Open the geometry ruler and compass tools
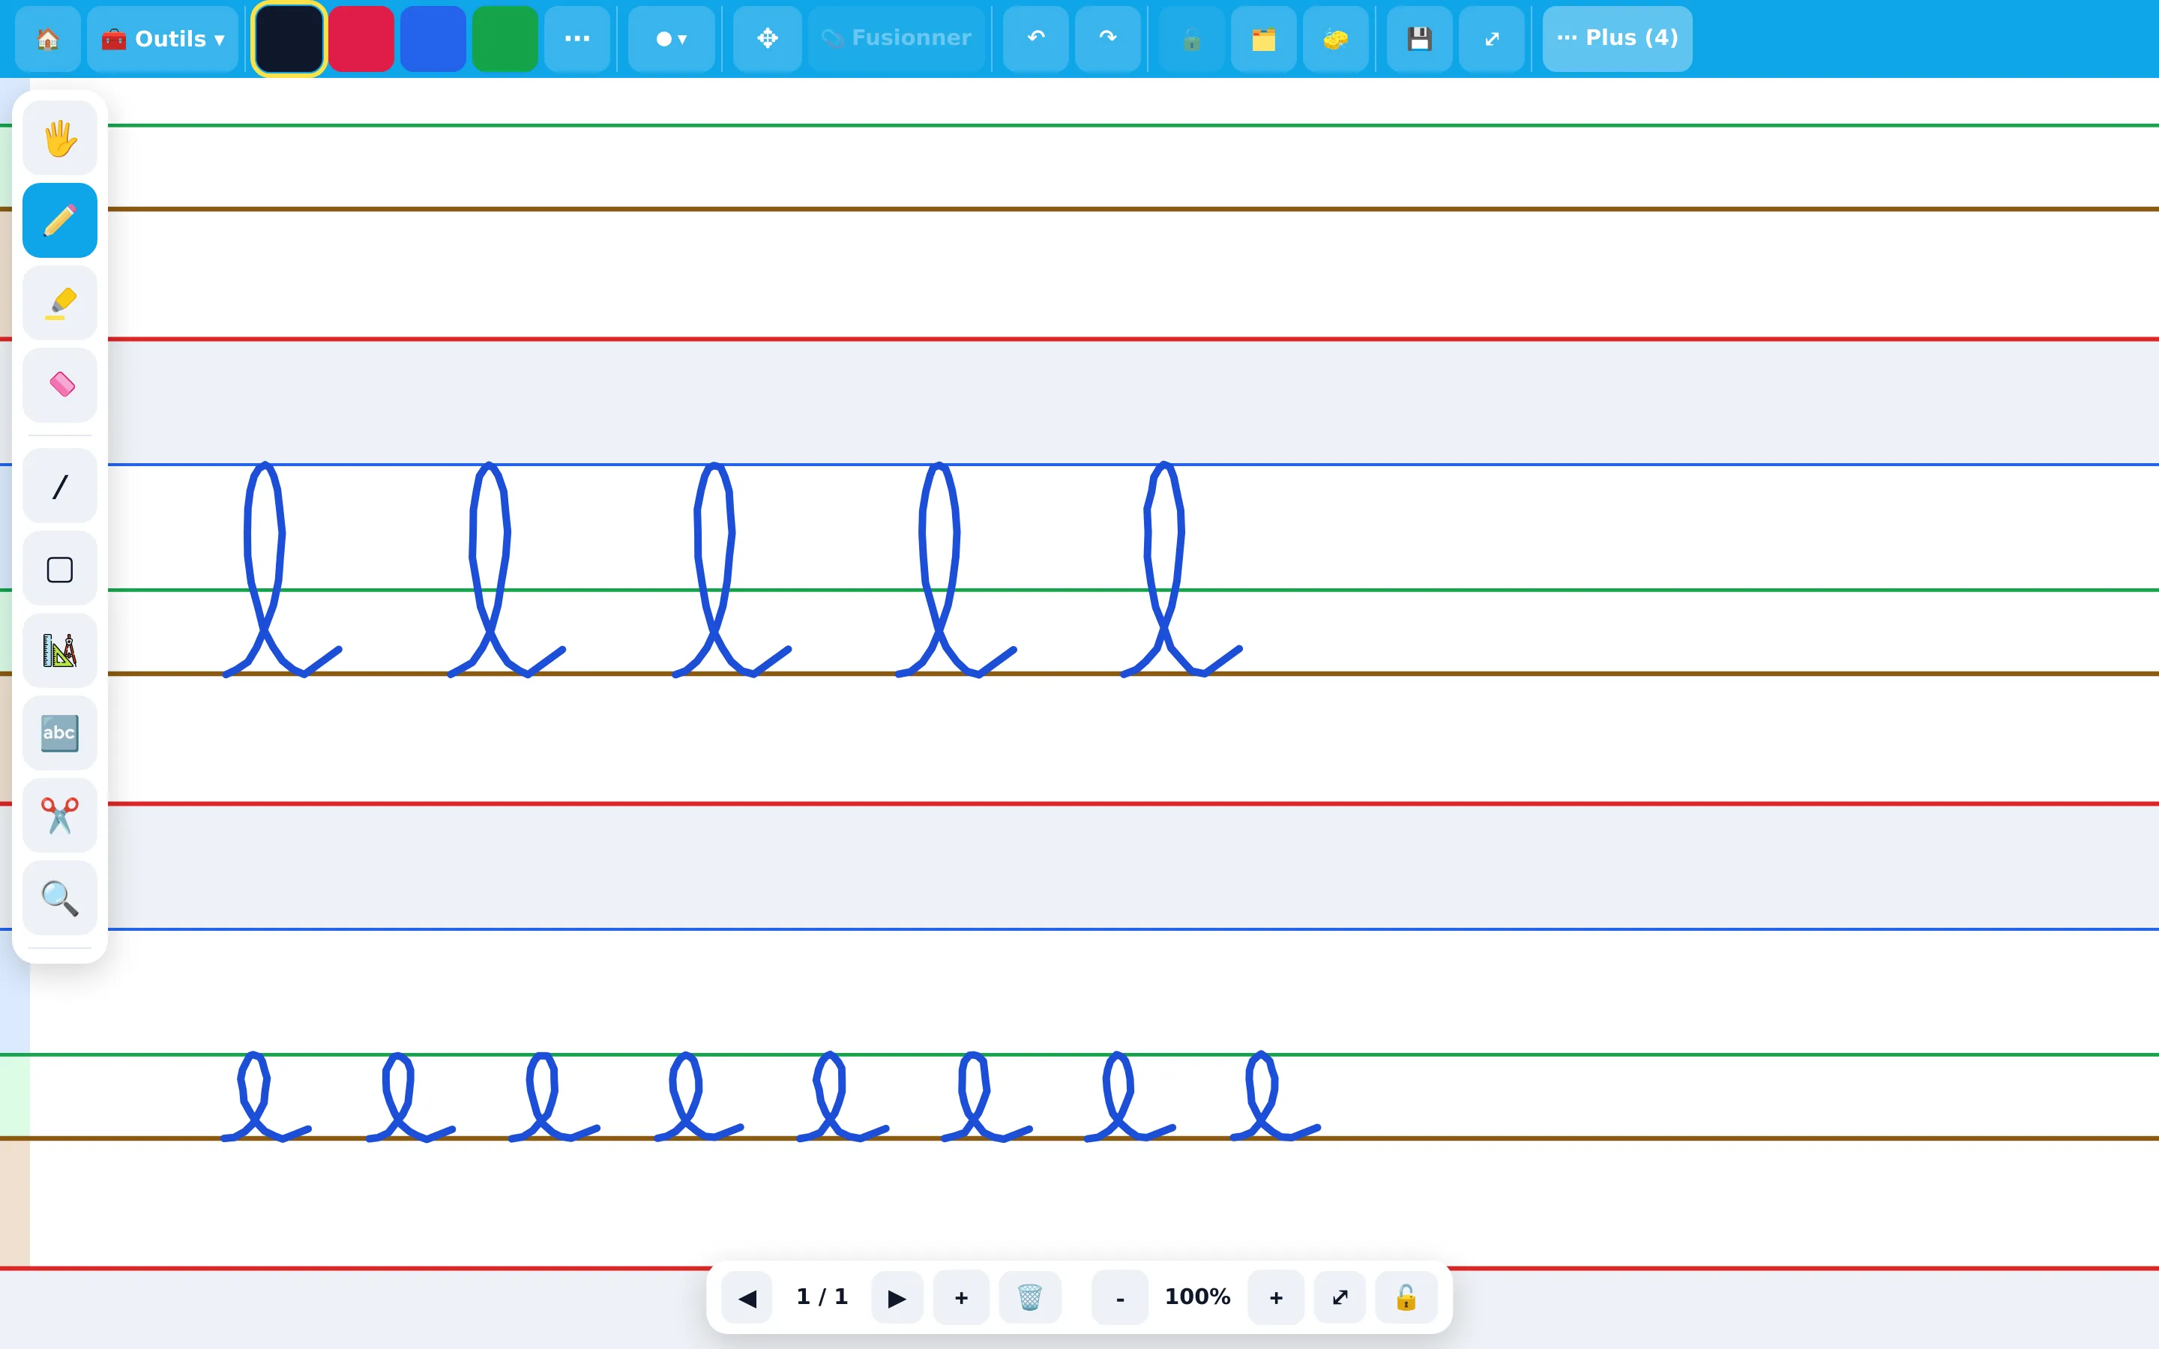 [x=60, y=651]
